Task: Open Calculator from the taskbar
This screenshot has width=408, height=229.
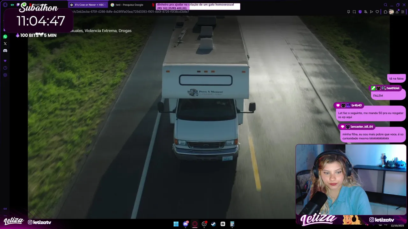Action: pyautogui.click(x=232, y=224)
